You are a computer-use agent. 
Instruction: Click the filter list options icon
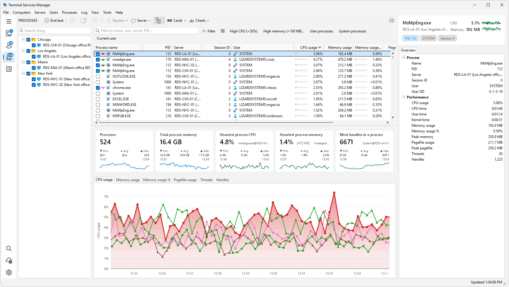pyautogui.click(x=223, y=31)
